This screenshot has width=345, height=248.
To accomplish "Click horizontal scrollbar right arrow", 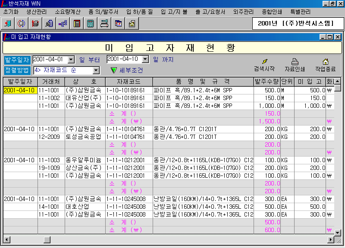I will (x=331, y=239).
